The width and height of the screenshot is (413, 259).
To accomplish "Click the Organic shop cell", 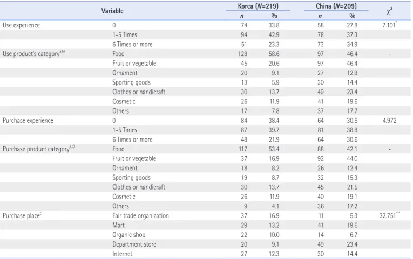I will pyautogui.click(x=129, y=235).
